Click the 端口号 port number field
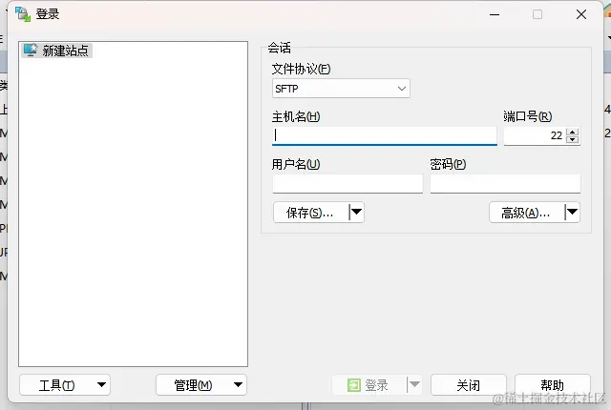Screen dimensions: 611x410 535,135
